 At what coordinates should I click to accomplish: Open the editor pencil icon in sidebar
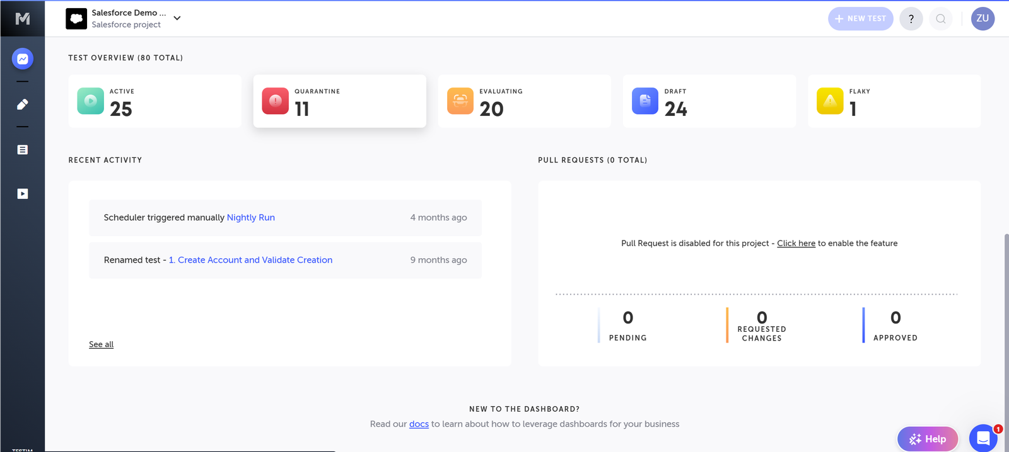[x=23, y=104]
